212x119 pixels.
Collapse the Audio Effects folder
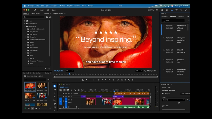(x=25, y=26)
